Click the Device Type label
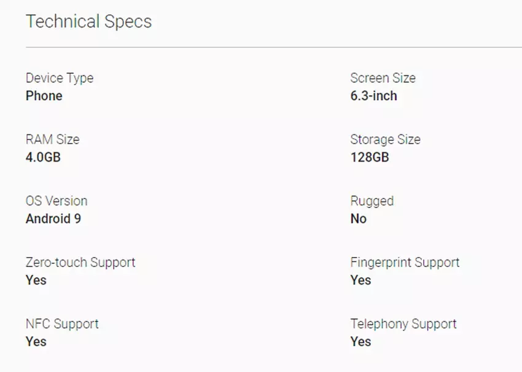 [60, 78]
